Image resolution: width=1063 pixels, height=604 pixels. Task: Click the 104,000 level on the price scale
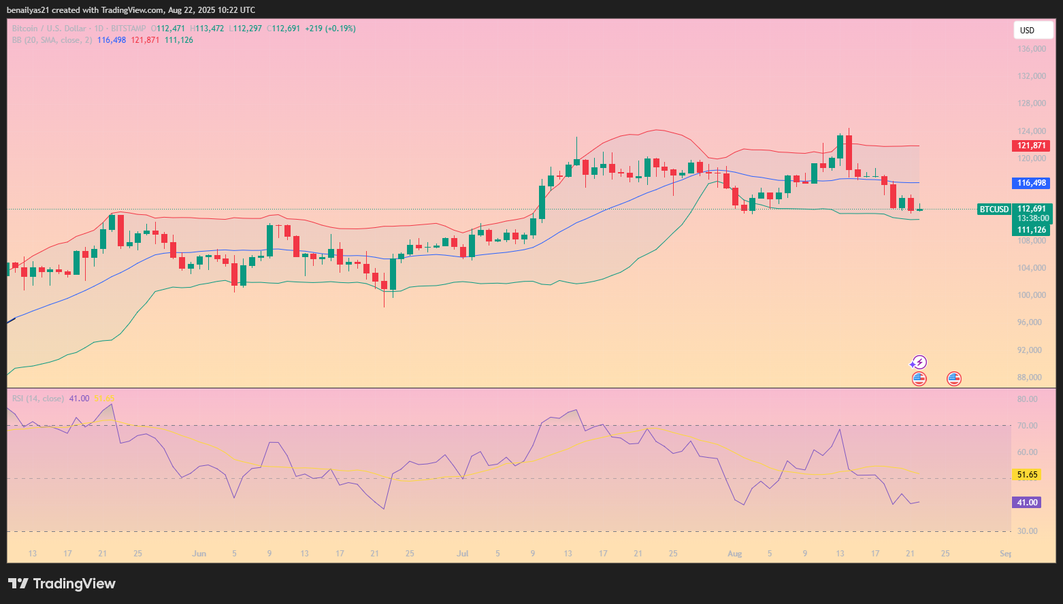click(x=1030, y=267)
